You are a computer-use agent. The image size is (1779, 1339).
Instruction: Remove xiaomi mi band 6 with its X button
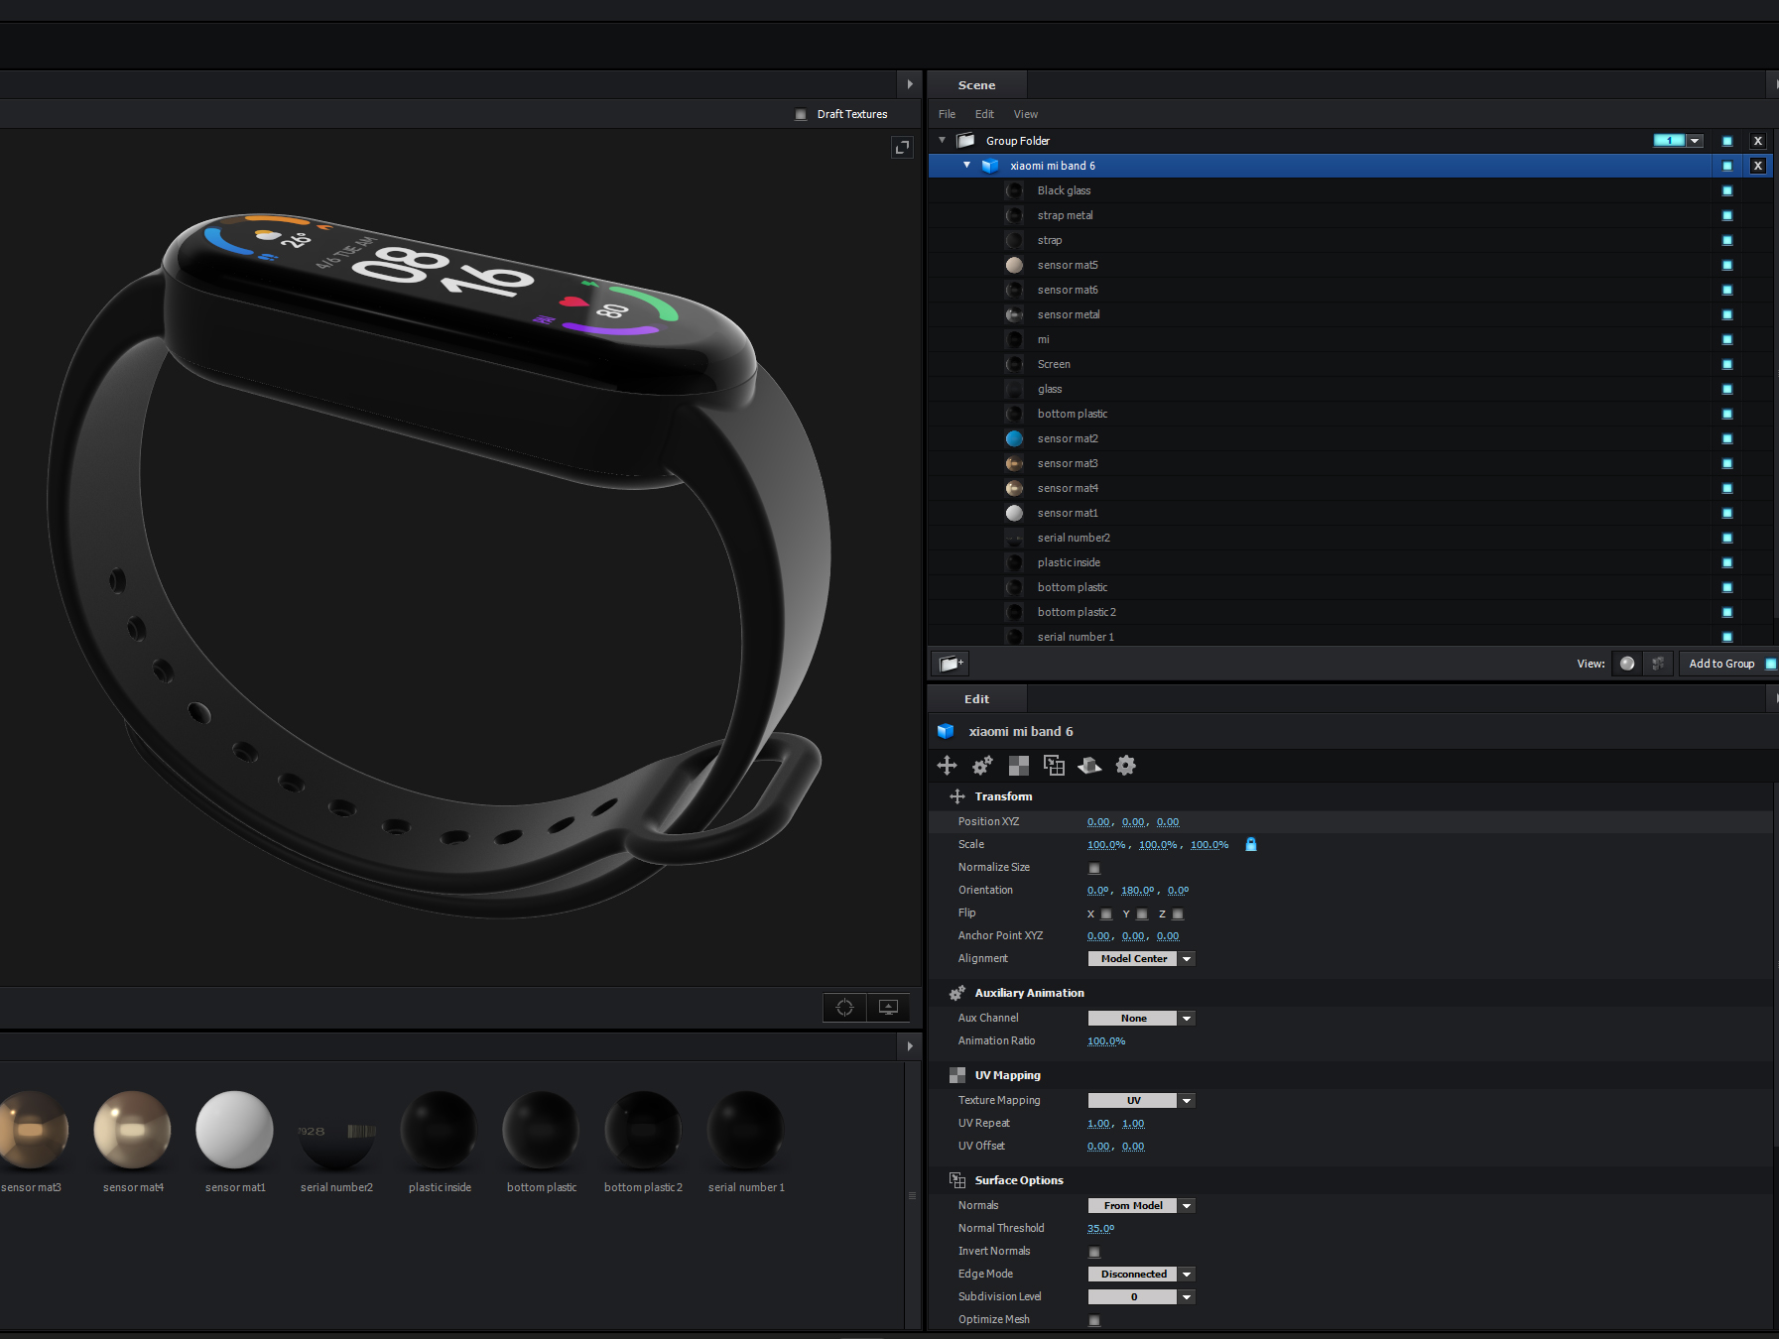(1758, 166)
